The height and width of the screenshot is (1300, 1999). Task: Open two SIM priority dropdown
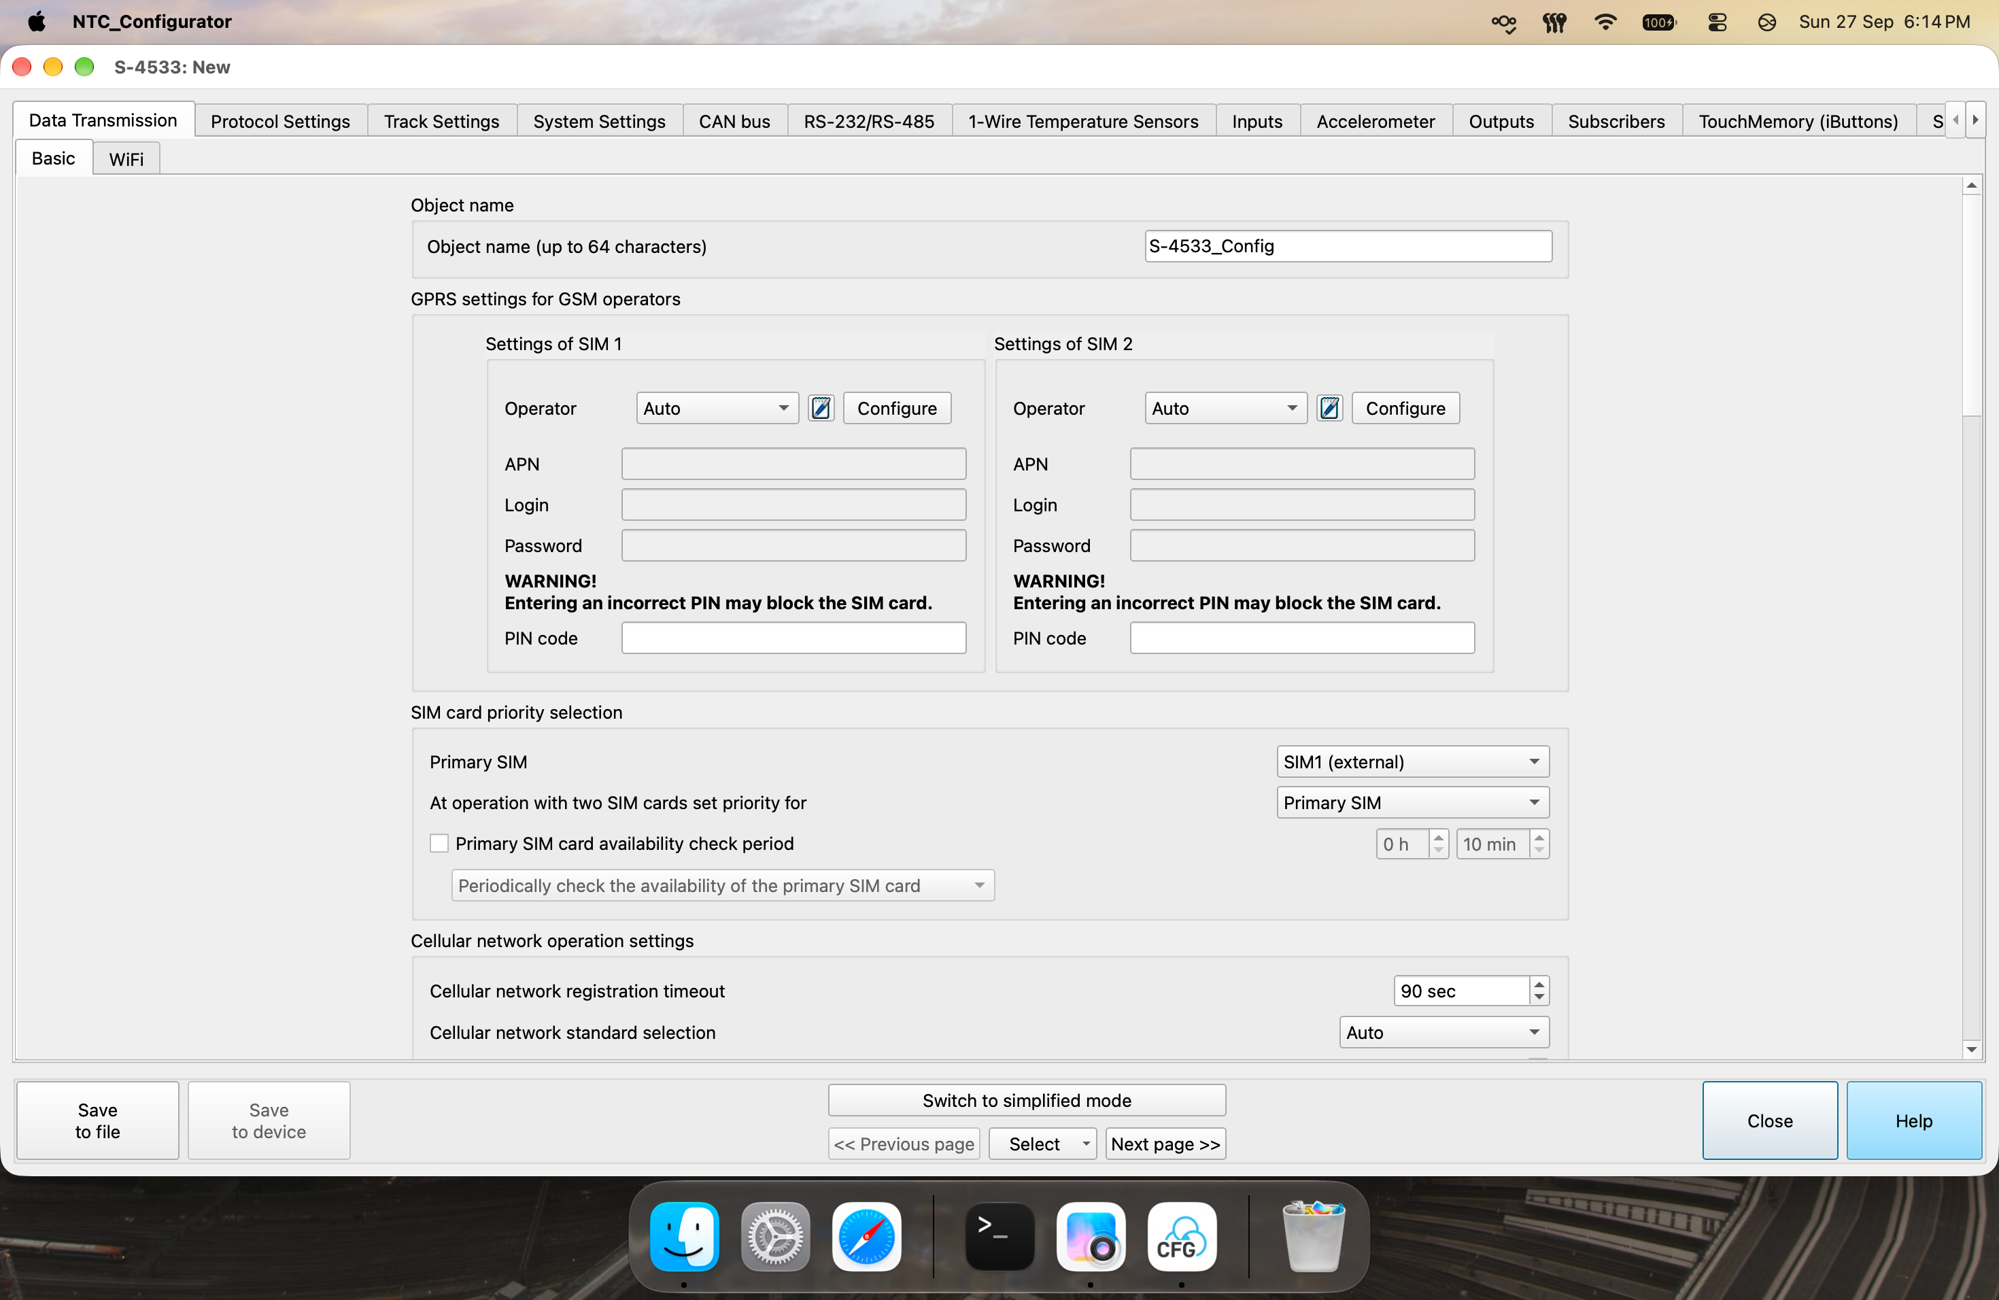[x=1413, y=803]
